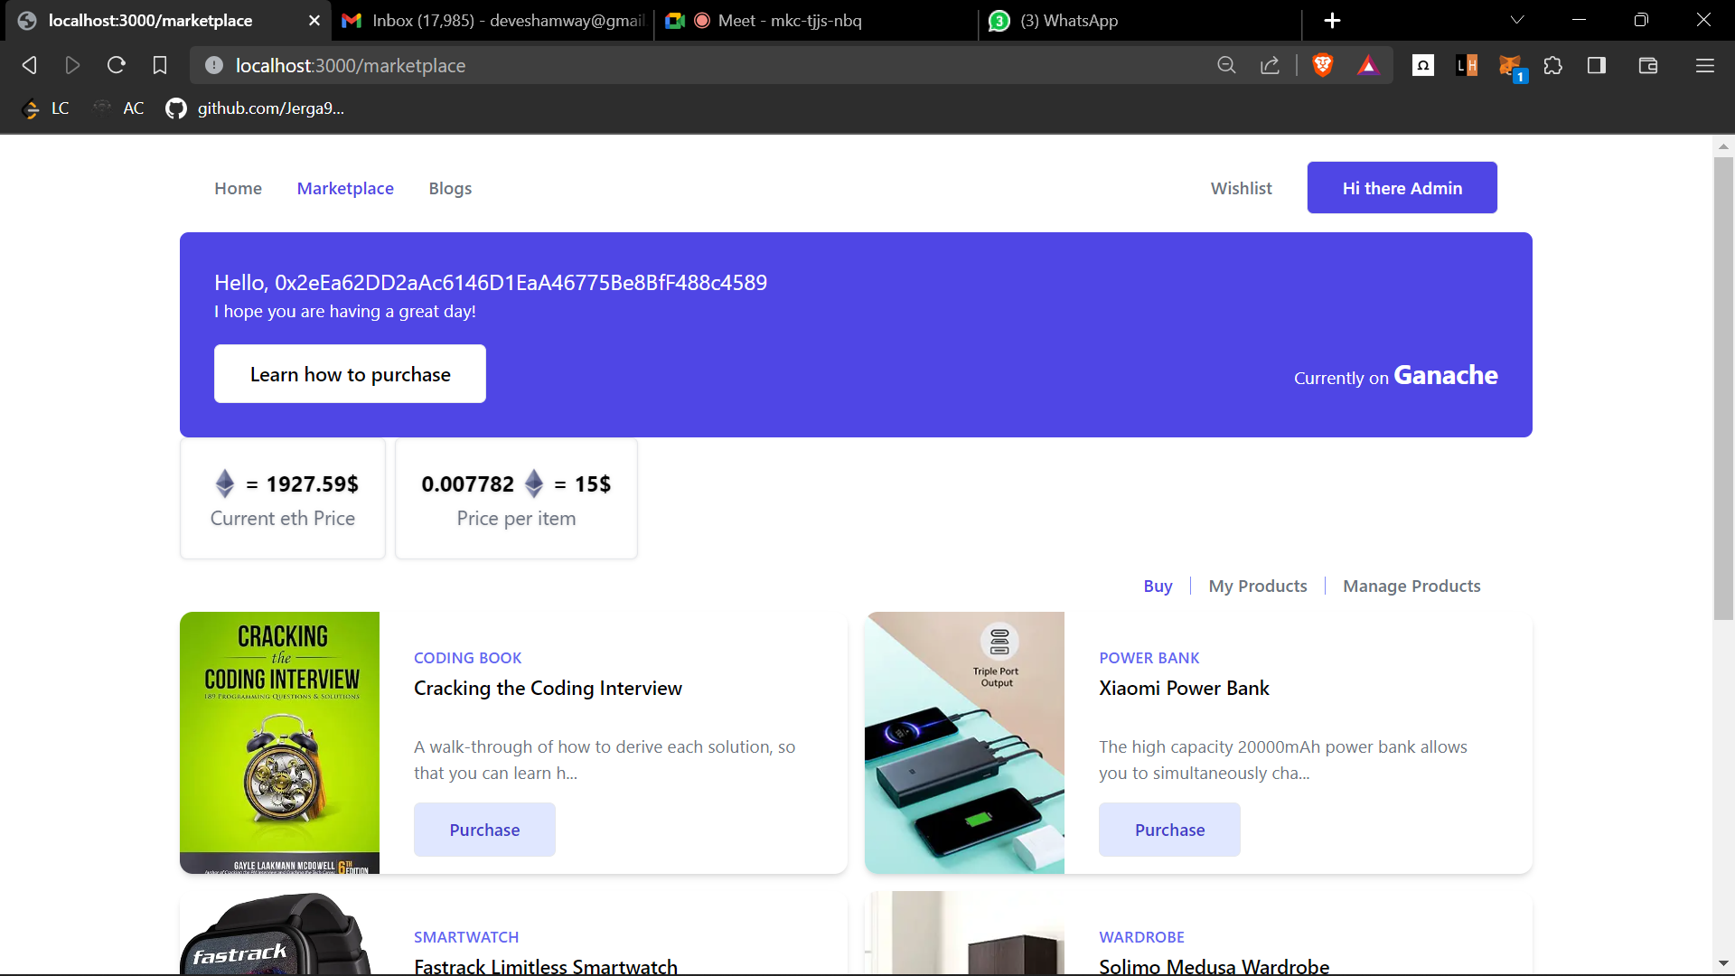Go to the Wishlist link

pos(1241,188)
